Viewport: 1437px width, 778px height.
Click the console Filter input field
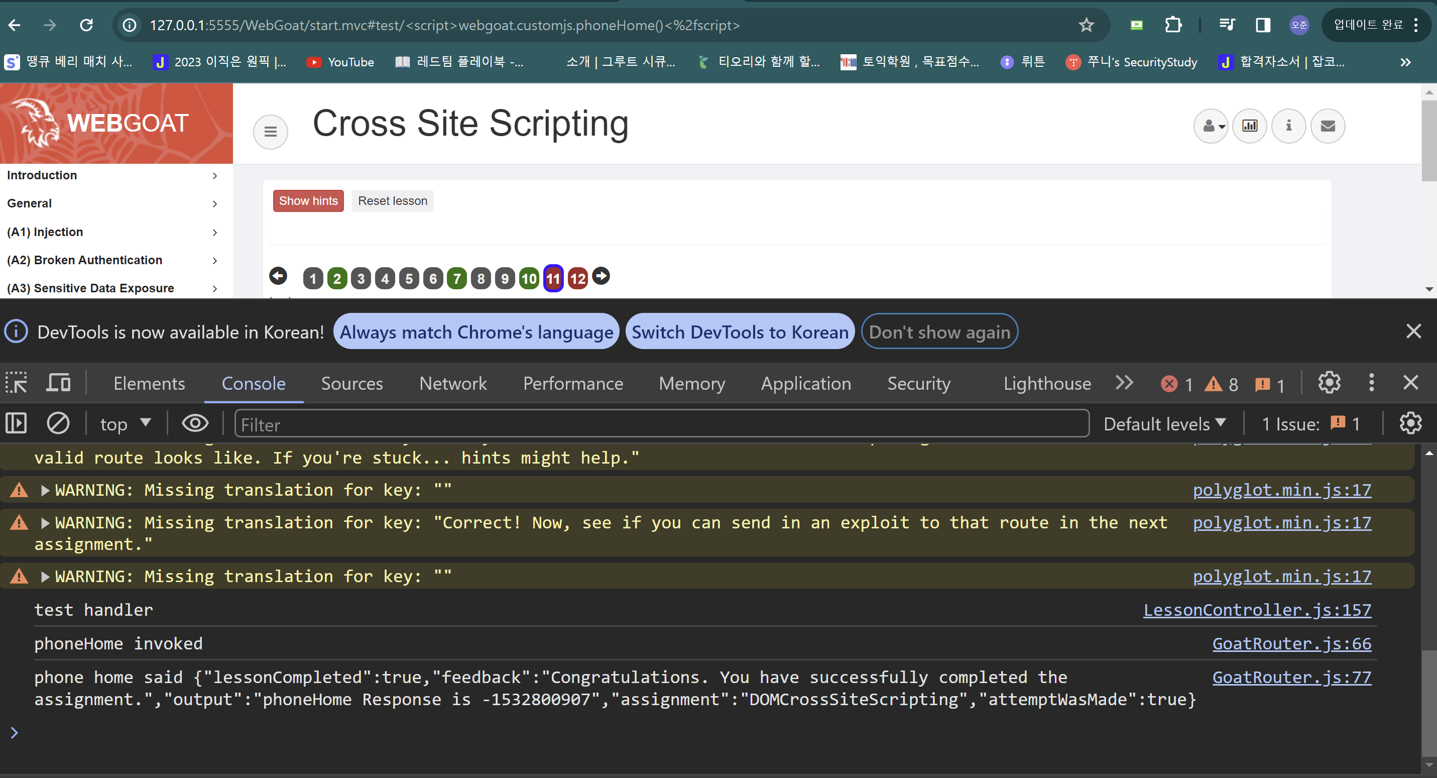(661, 424)
